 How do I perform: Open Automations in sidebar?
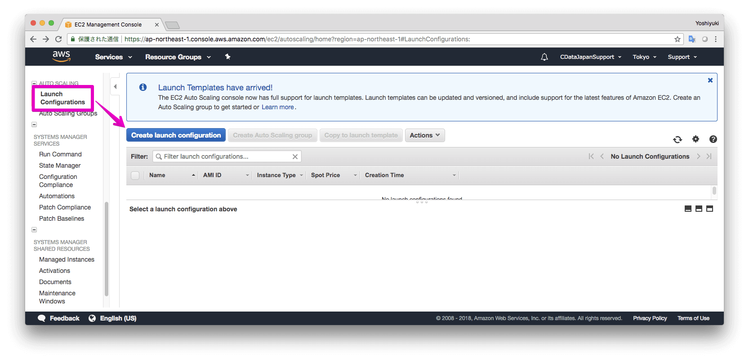57,196
